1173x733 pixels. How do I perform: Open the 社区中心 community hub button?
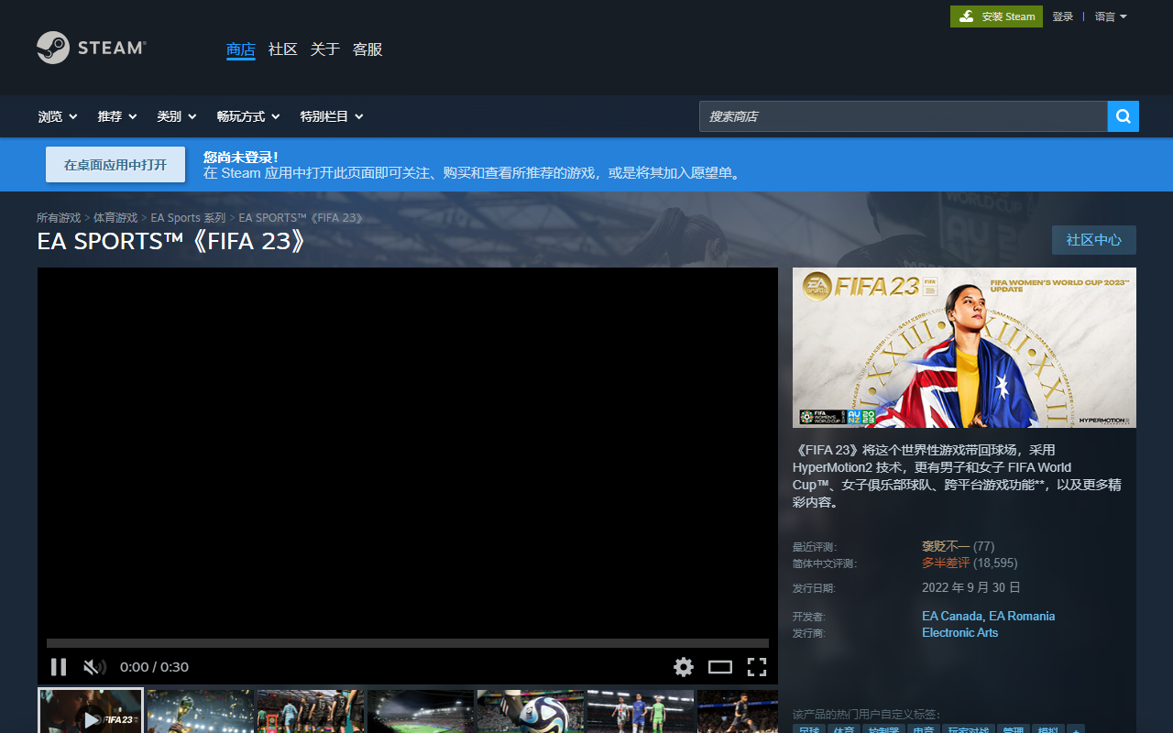1094,240
